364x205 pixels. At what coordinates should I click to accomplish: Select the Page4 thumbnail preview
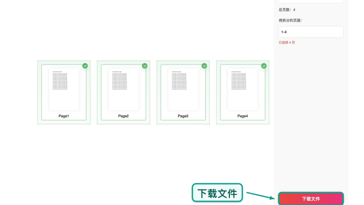(x=243, y=89)
